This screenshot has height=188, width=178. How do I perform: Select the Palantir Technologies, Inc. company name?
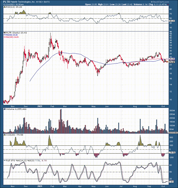click(23, 2)
